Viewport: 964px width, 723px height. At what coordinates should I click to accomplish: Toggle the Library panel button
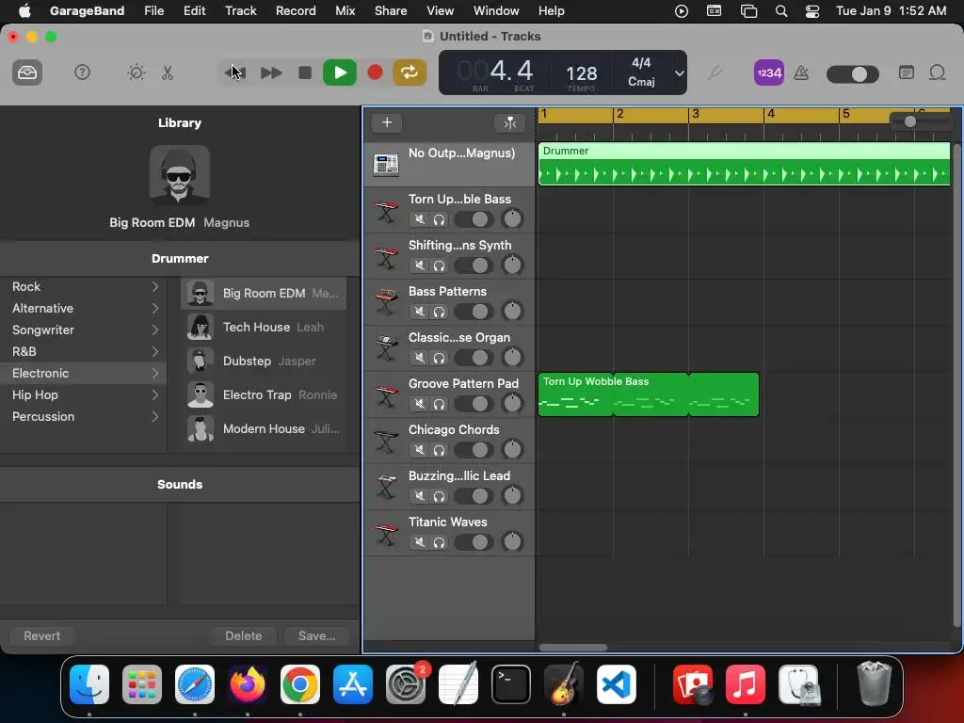(x=27, y=73)
